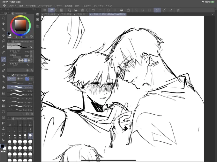Select the Text tool letter A
The width and height of the screenshot is (217, 162).
(4, 129)
